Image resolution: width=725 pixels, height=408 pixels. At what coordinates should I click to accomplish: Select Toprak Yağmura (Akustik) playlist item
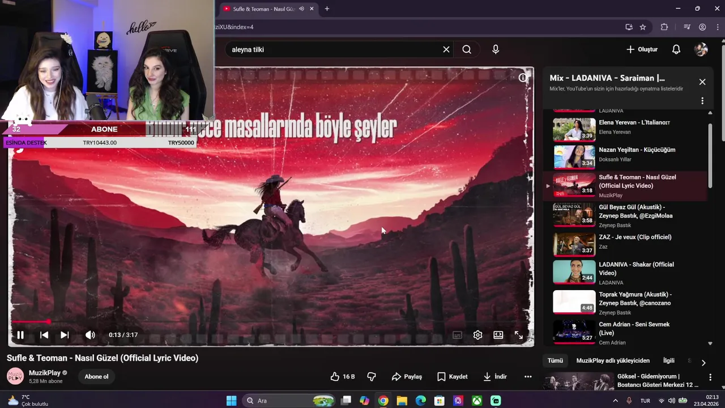click(x=625, y=303)
